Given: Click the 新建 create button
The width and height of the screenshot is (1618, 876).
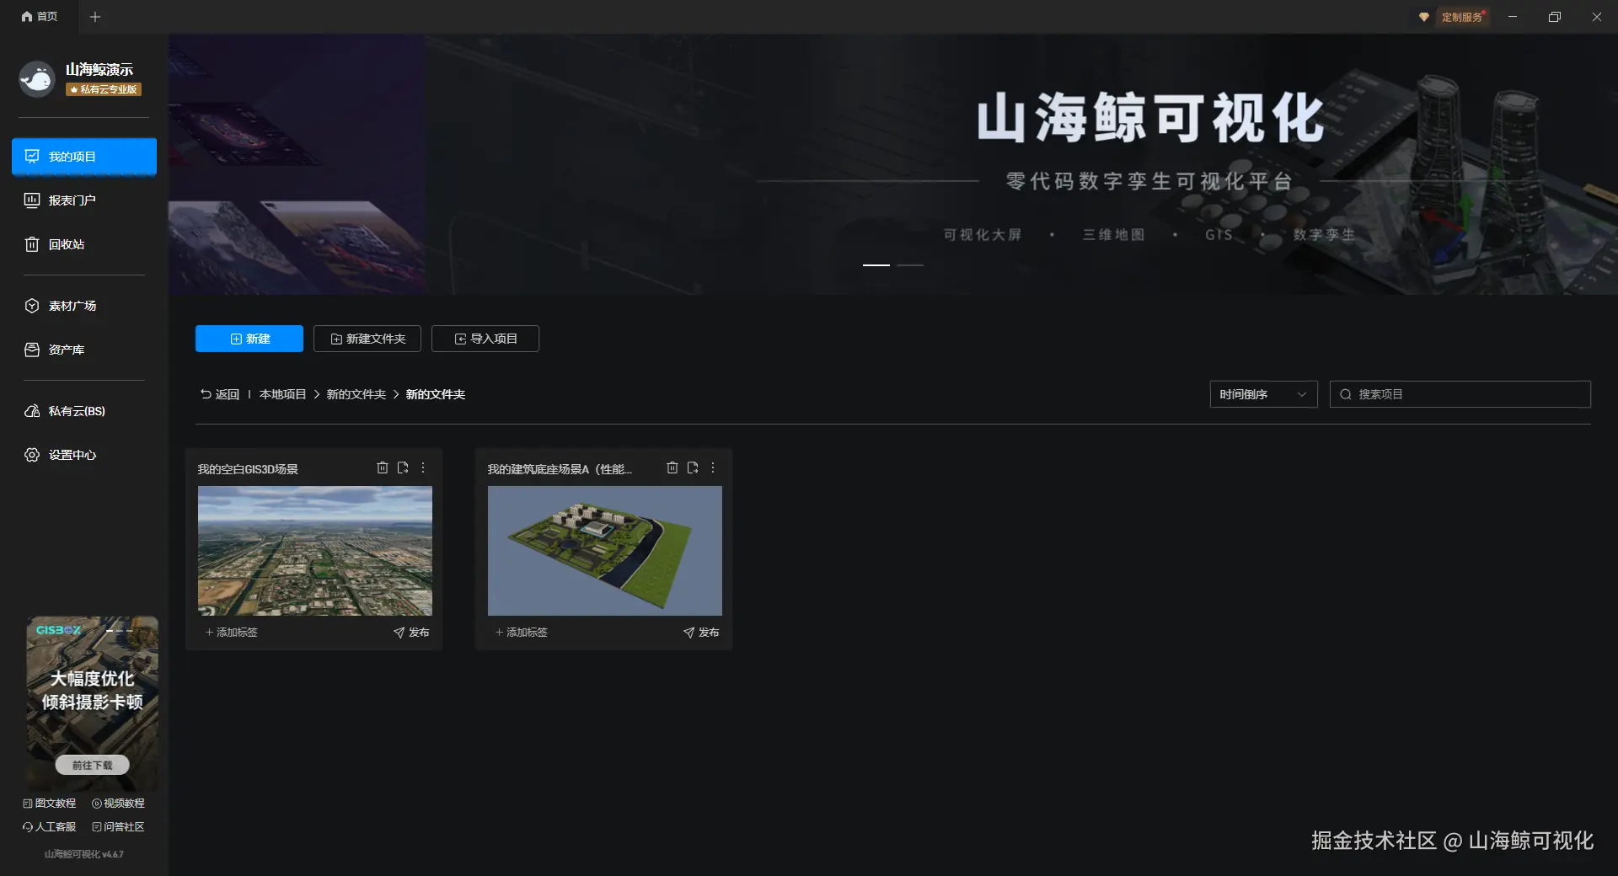Looking at the screenshot, I should [249, 339].
